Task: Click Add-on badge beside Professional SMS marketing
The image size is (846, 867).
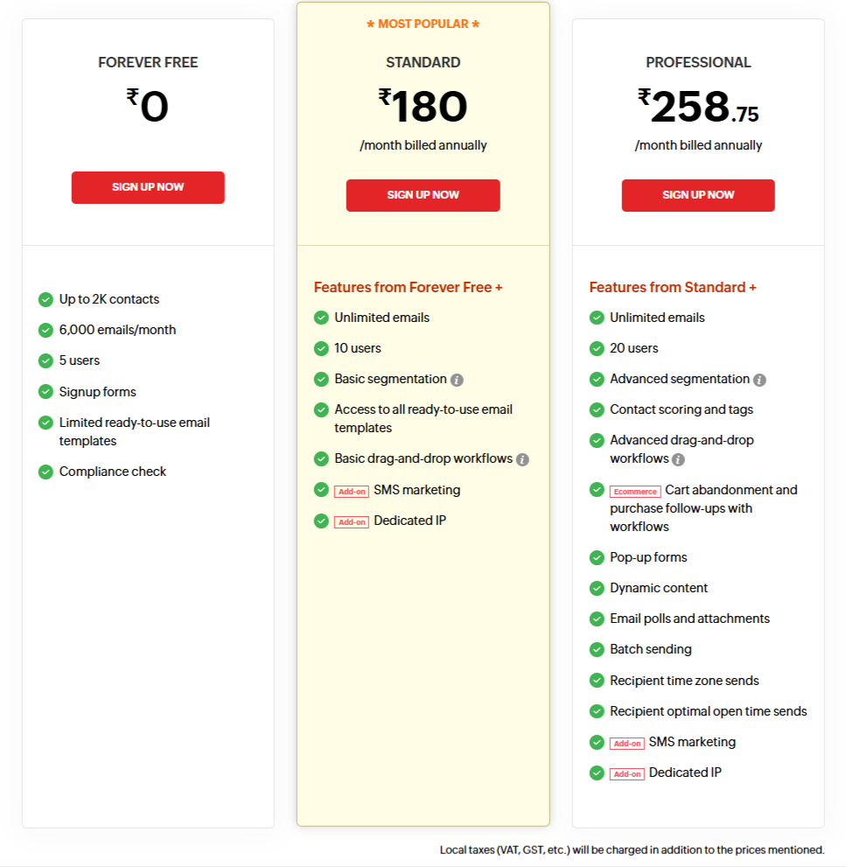Action: click(626, 744)
